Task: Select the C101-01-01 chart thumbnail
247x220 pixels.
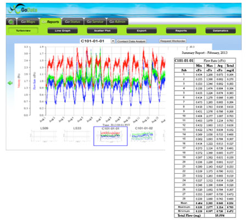Action: click(110, 136)
